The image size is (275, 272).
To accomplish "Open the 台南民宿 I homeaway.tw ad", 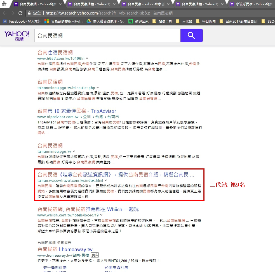I will (65, 249).
